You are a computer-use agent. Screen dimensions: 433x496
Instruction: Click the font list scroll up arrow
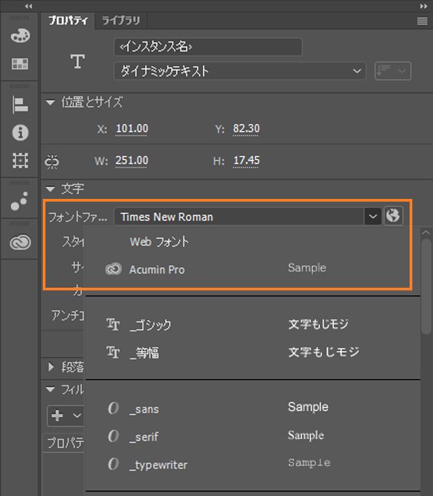click(426, 232)
